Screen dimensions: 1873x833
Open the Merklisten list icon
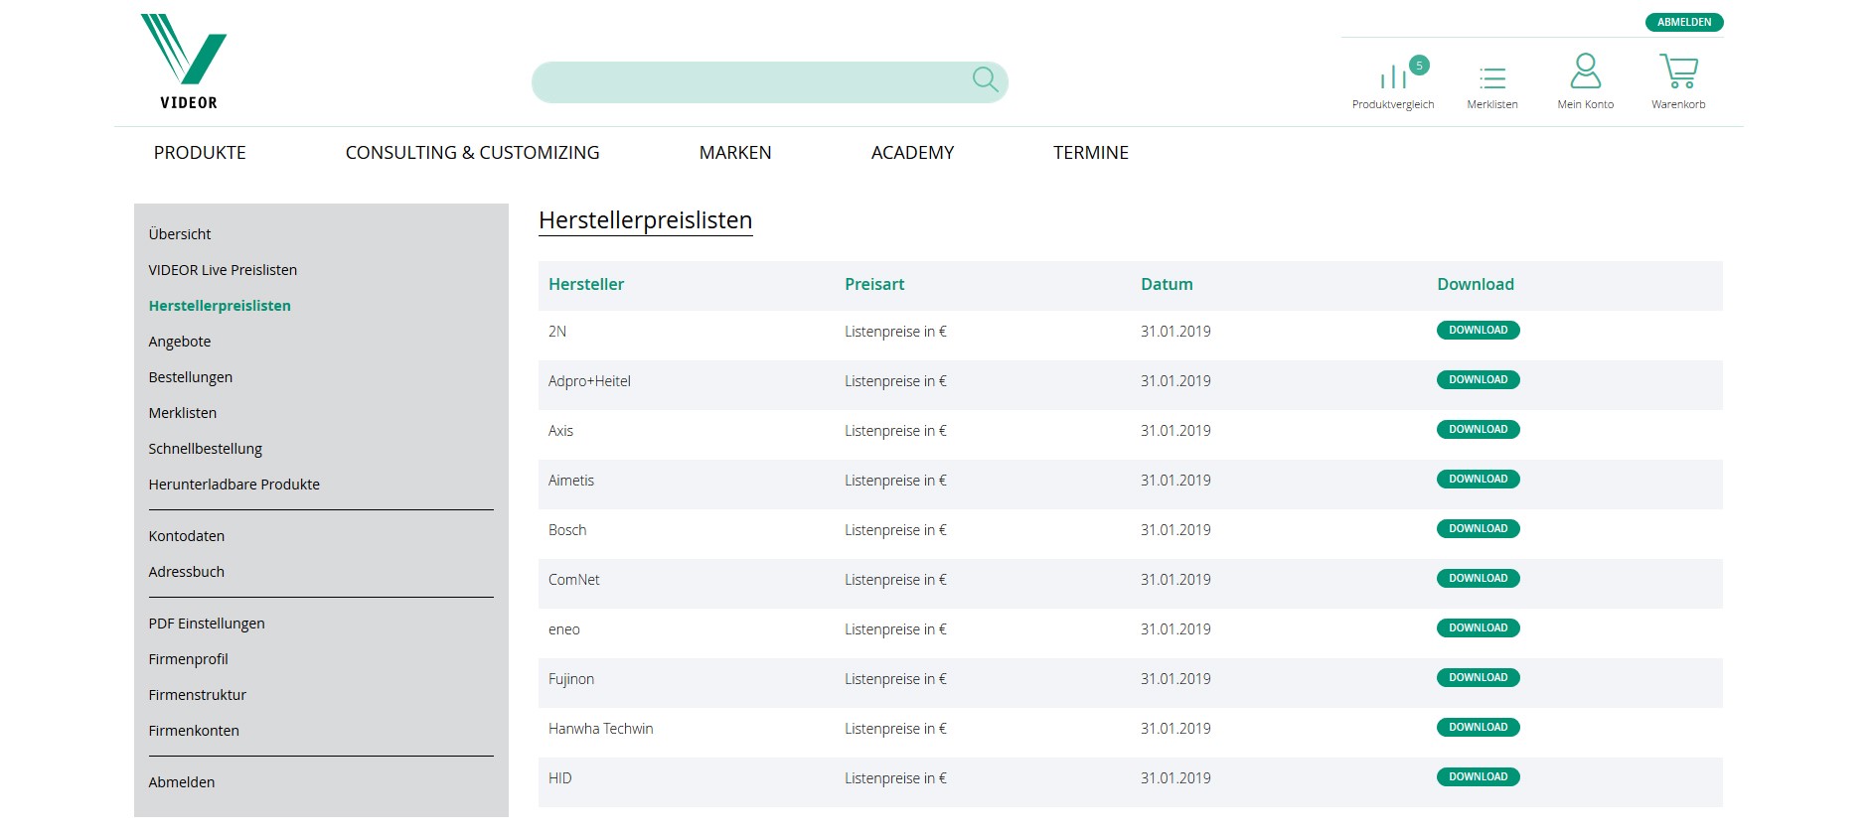coord(1491,77)
